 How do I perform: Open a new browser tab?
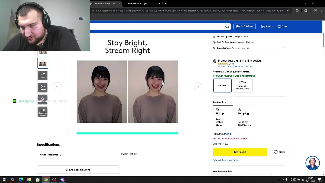pos(166,3)
